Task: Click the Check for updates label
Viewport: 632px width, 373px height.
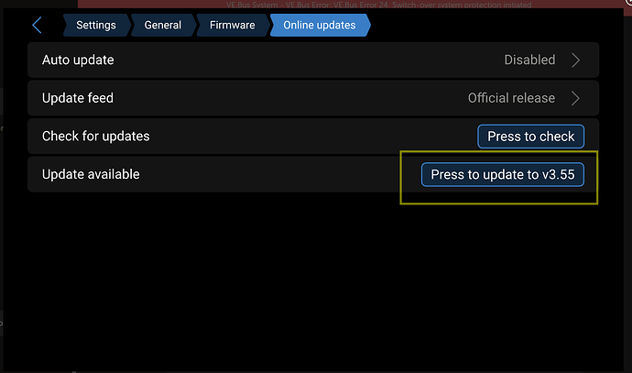Action: [95, 137]
